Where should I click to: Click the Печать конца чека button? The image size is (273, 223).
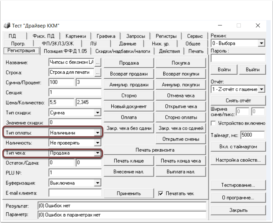coord(181,161)
